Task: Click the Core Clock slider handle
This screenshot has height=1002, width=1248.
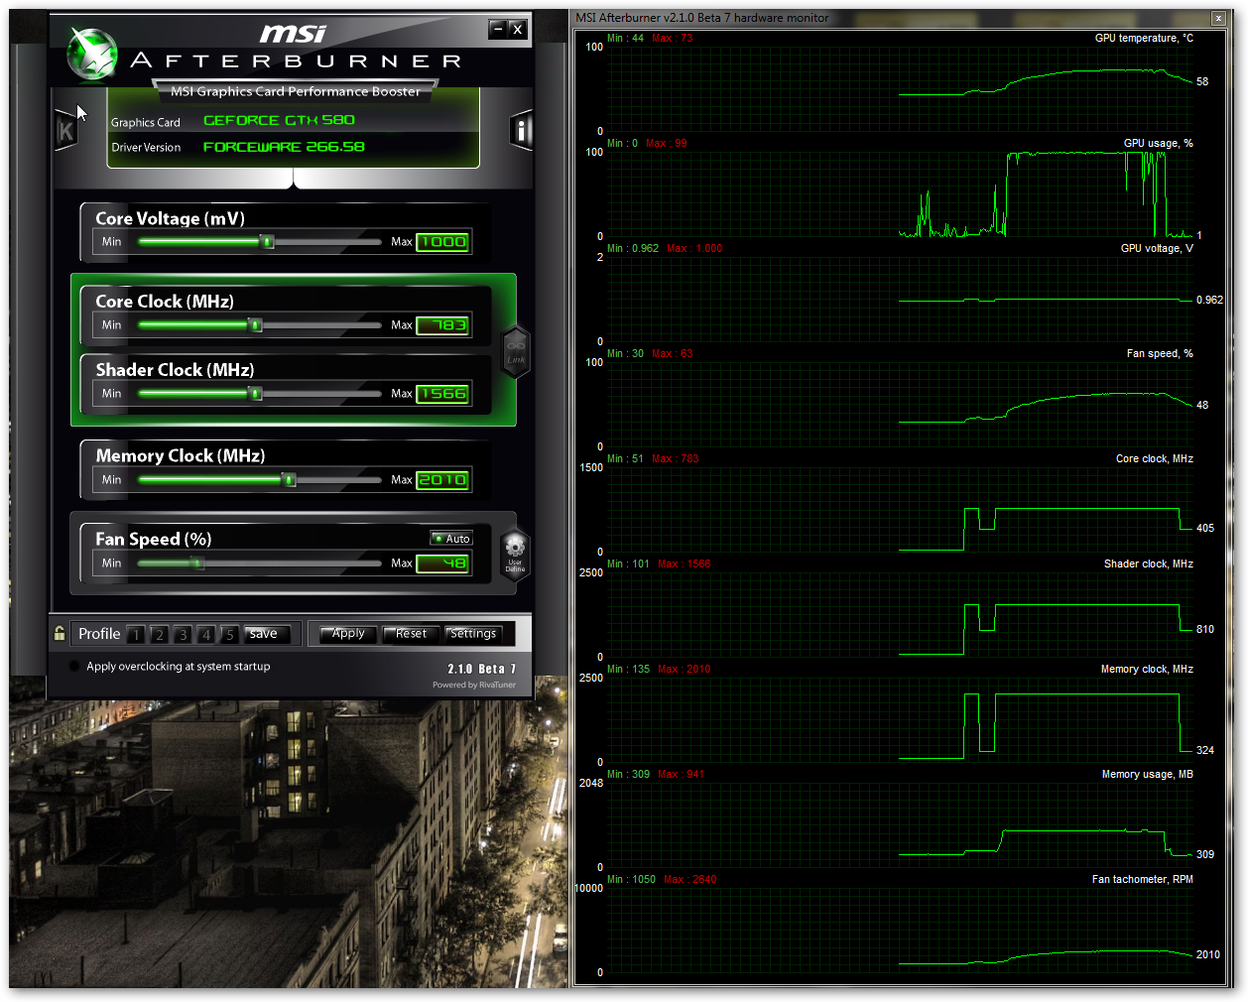Action: pyautogui.click(x=255, y=325)
